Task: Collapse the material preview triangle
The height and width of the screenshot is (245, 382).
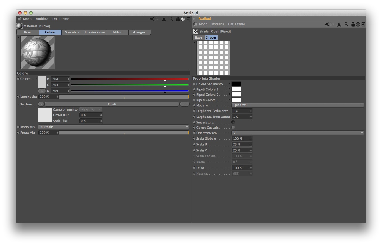Action: click(x=19, y=37)
